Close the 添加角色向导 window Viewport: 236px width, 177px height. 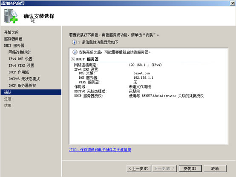point(233,3)
